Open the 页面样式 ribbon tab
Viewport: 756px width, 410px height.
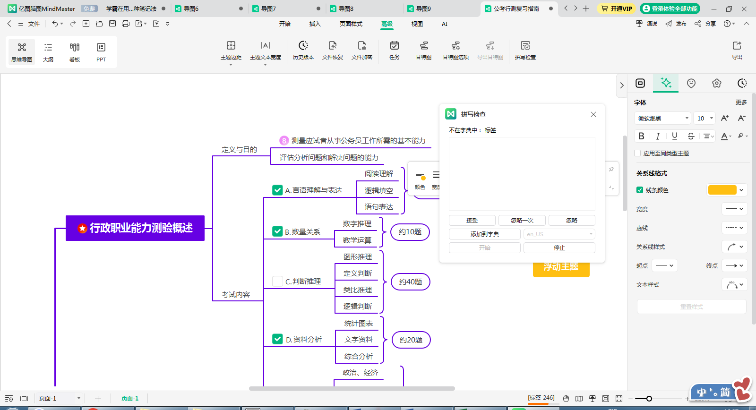point(351,24)
